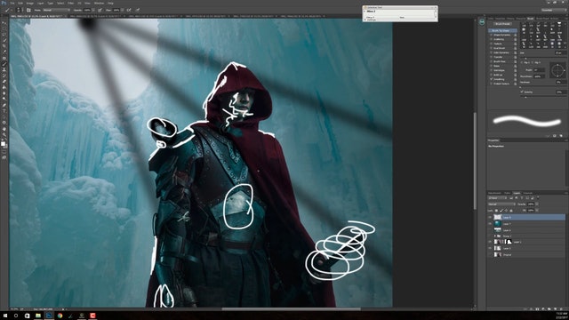This screenshot has height=320, width=569.
Task: Enable the Texture checkbox in Brush panel
Action: (x=492, y=44)
